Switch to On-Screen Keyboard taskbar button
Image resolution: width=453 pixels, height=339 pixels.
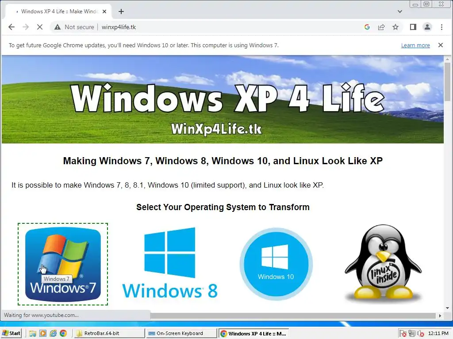pos(181,334)
